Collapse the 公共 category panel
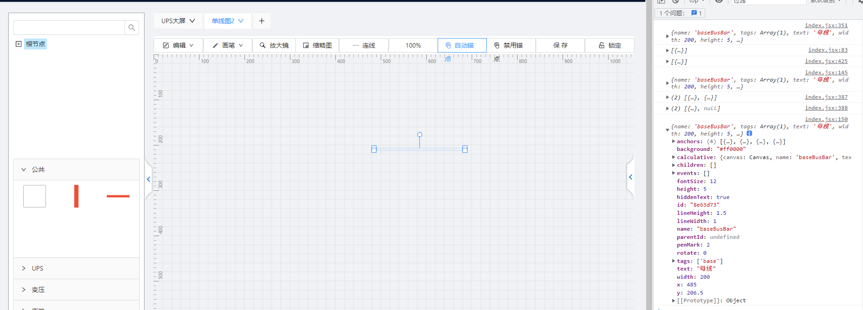Image resolution: width=863 pixels, height=310 pixels. [76, 170]
